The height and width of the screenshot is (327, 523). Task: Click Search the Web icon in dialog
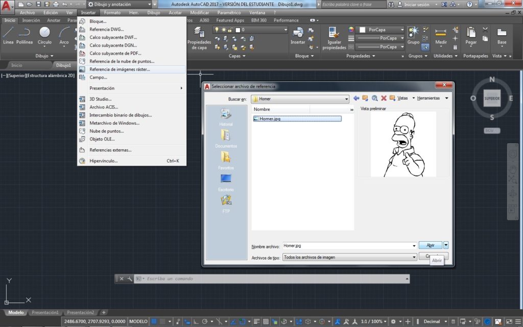[374, 98]
